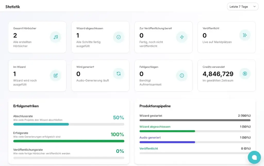Image resolution: width=264 pixels, height=166 pixels.
Task: Click the chevron arrow of the time range selector
Action: (254, 7)
